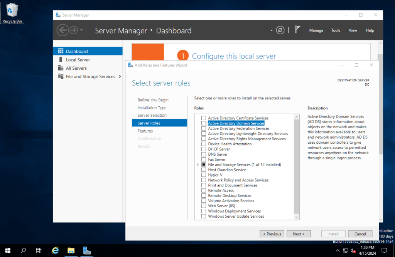The image size is (395, 257).
Task: Open taskbar search magnifier
Action: click(23, 250)
